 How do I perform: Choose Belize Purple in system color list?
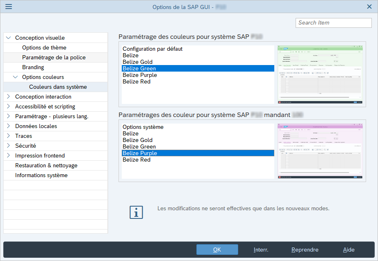(x=198, y=75)
